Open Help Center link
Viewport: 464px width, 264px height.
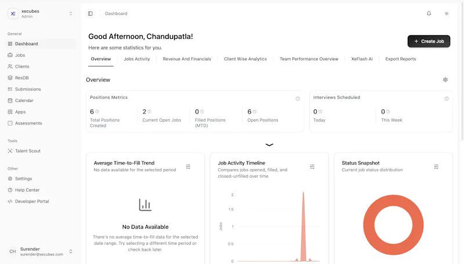pyautogui.click(x=41, y=190)
